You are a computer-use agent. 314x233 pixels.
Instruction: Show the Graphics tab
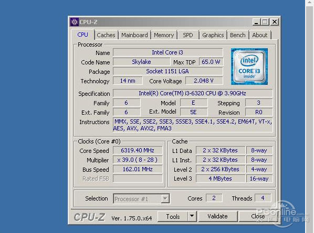pyautogui.click(x=213, y=35)
